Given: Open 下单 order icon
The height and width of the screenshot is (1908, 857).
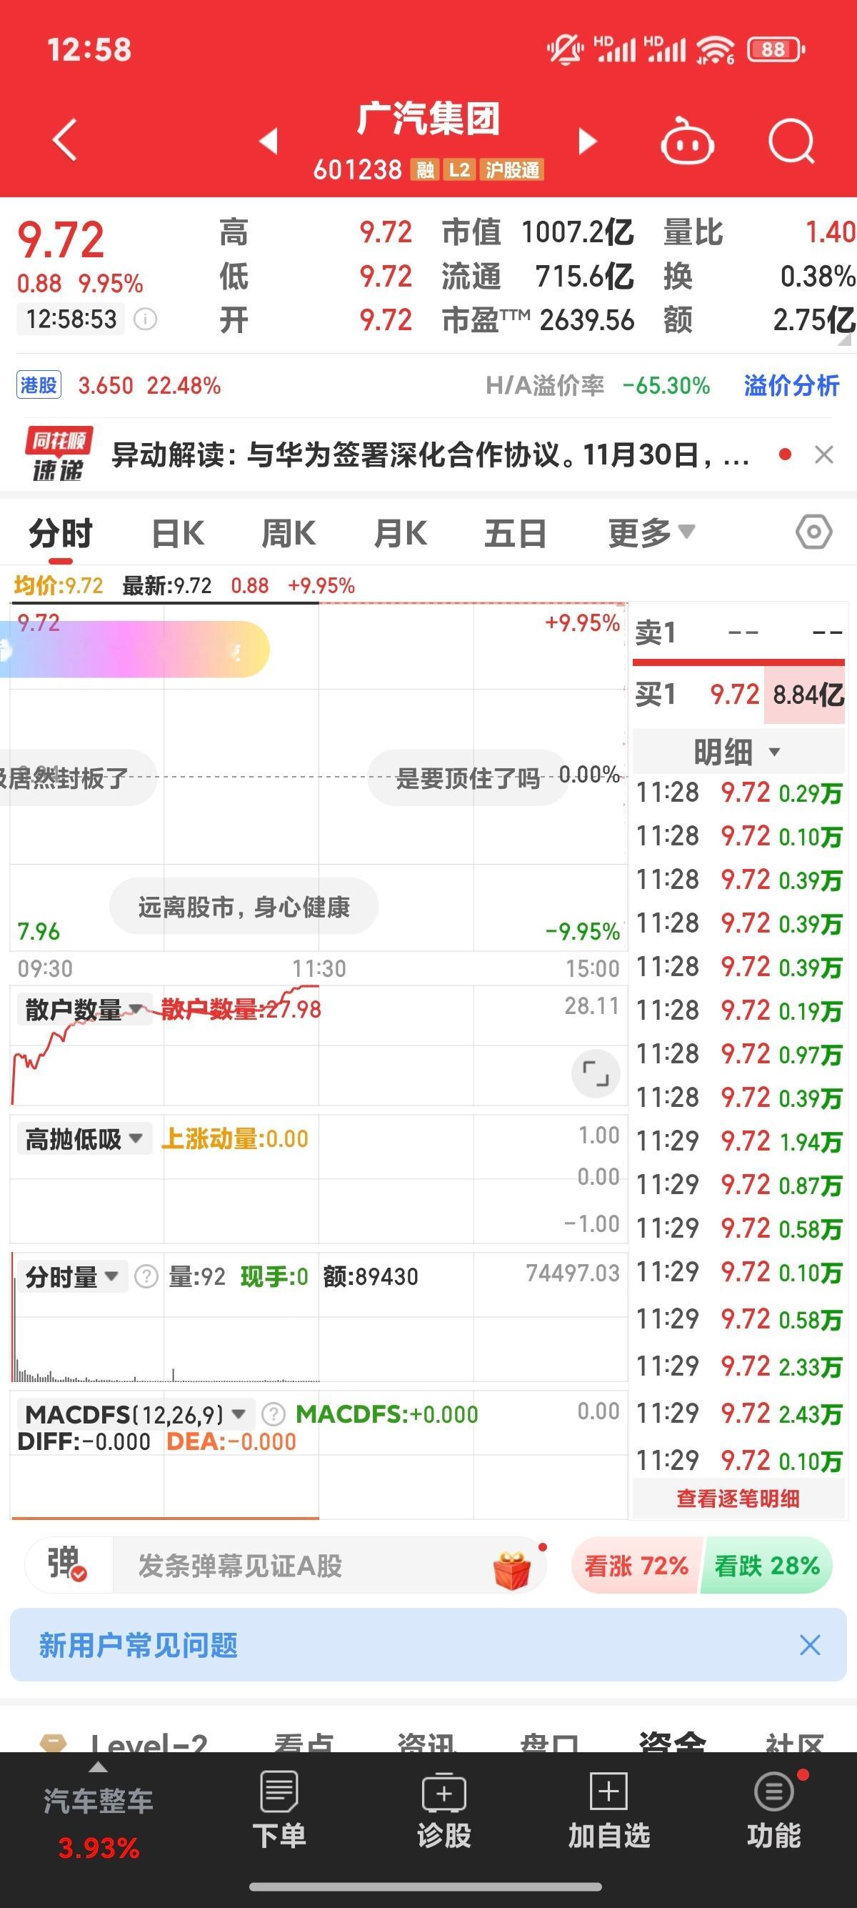Looking at the screenshot, I should 279,1809.
